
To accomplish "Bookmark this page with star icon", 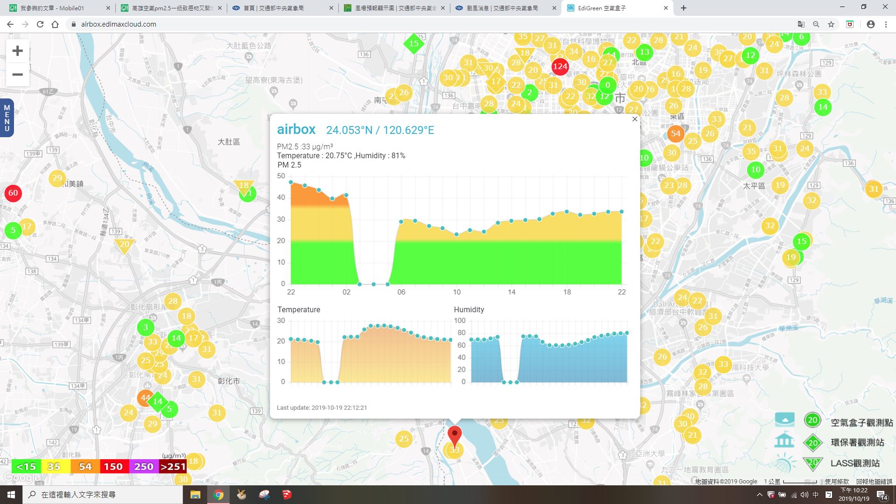I will pyautogui.click(x=831, y=24).
